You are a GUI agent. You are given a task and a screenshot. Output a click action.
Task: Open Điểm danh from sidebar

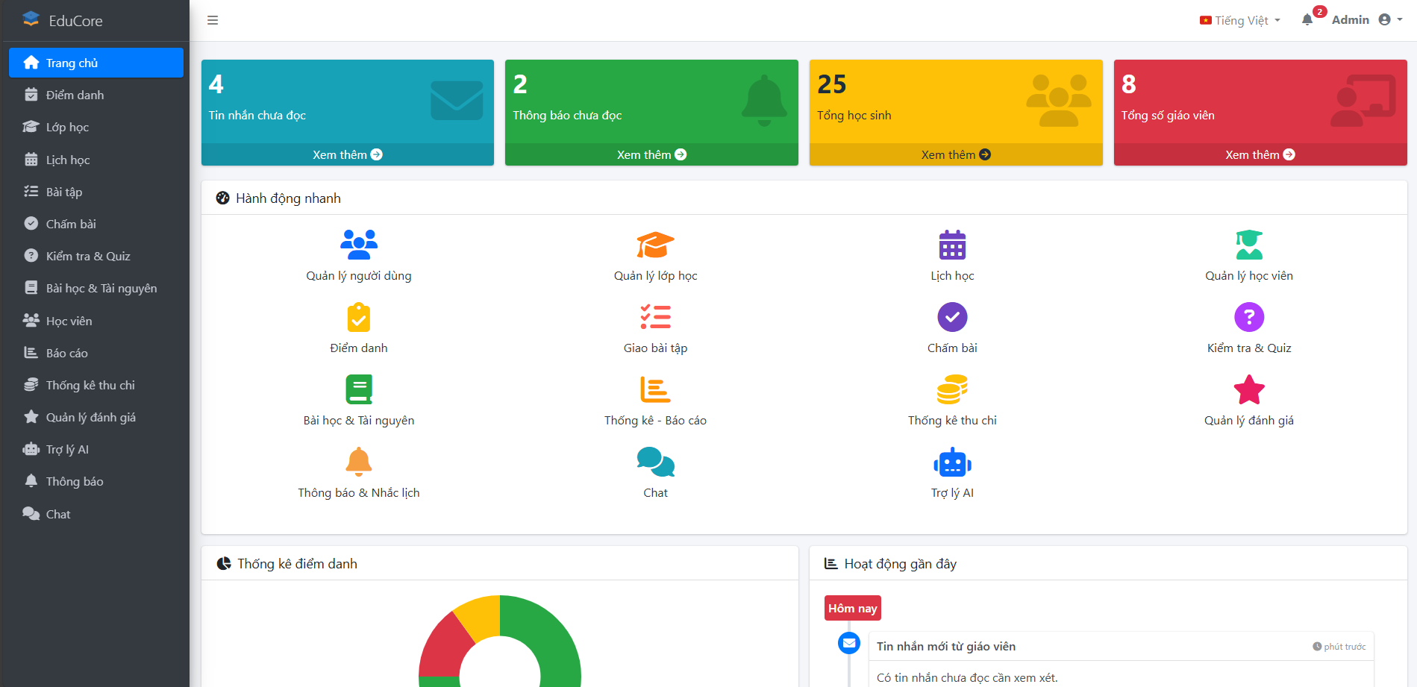click(x=96, y=95)
